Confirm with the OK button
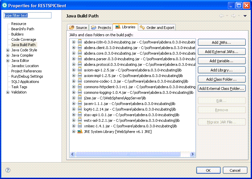The width and height of the screenshot is (252, 179). coord(208,170)
